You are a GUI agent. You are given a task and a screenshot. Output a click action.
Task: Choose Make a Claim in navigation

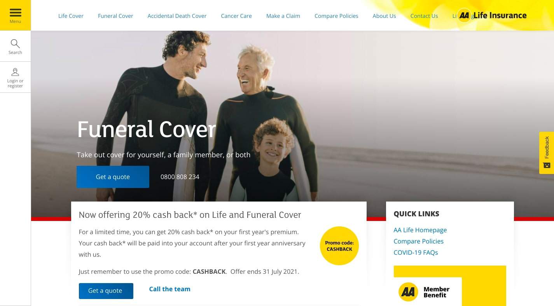(x=283, y=16)
